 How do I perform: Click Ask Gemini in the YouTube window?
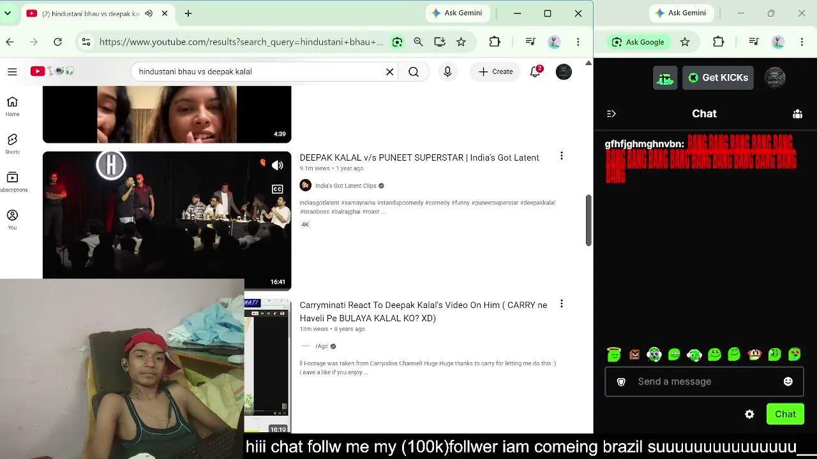tap(457, 13)
